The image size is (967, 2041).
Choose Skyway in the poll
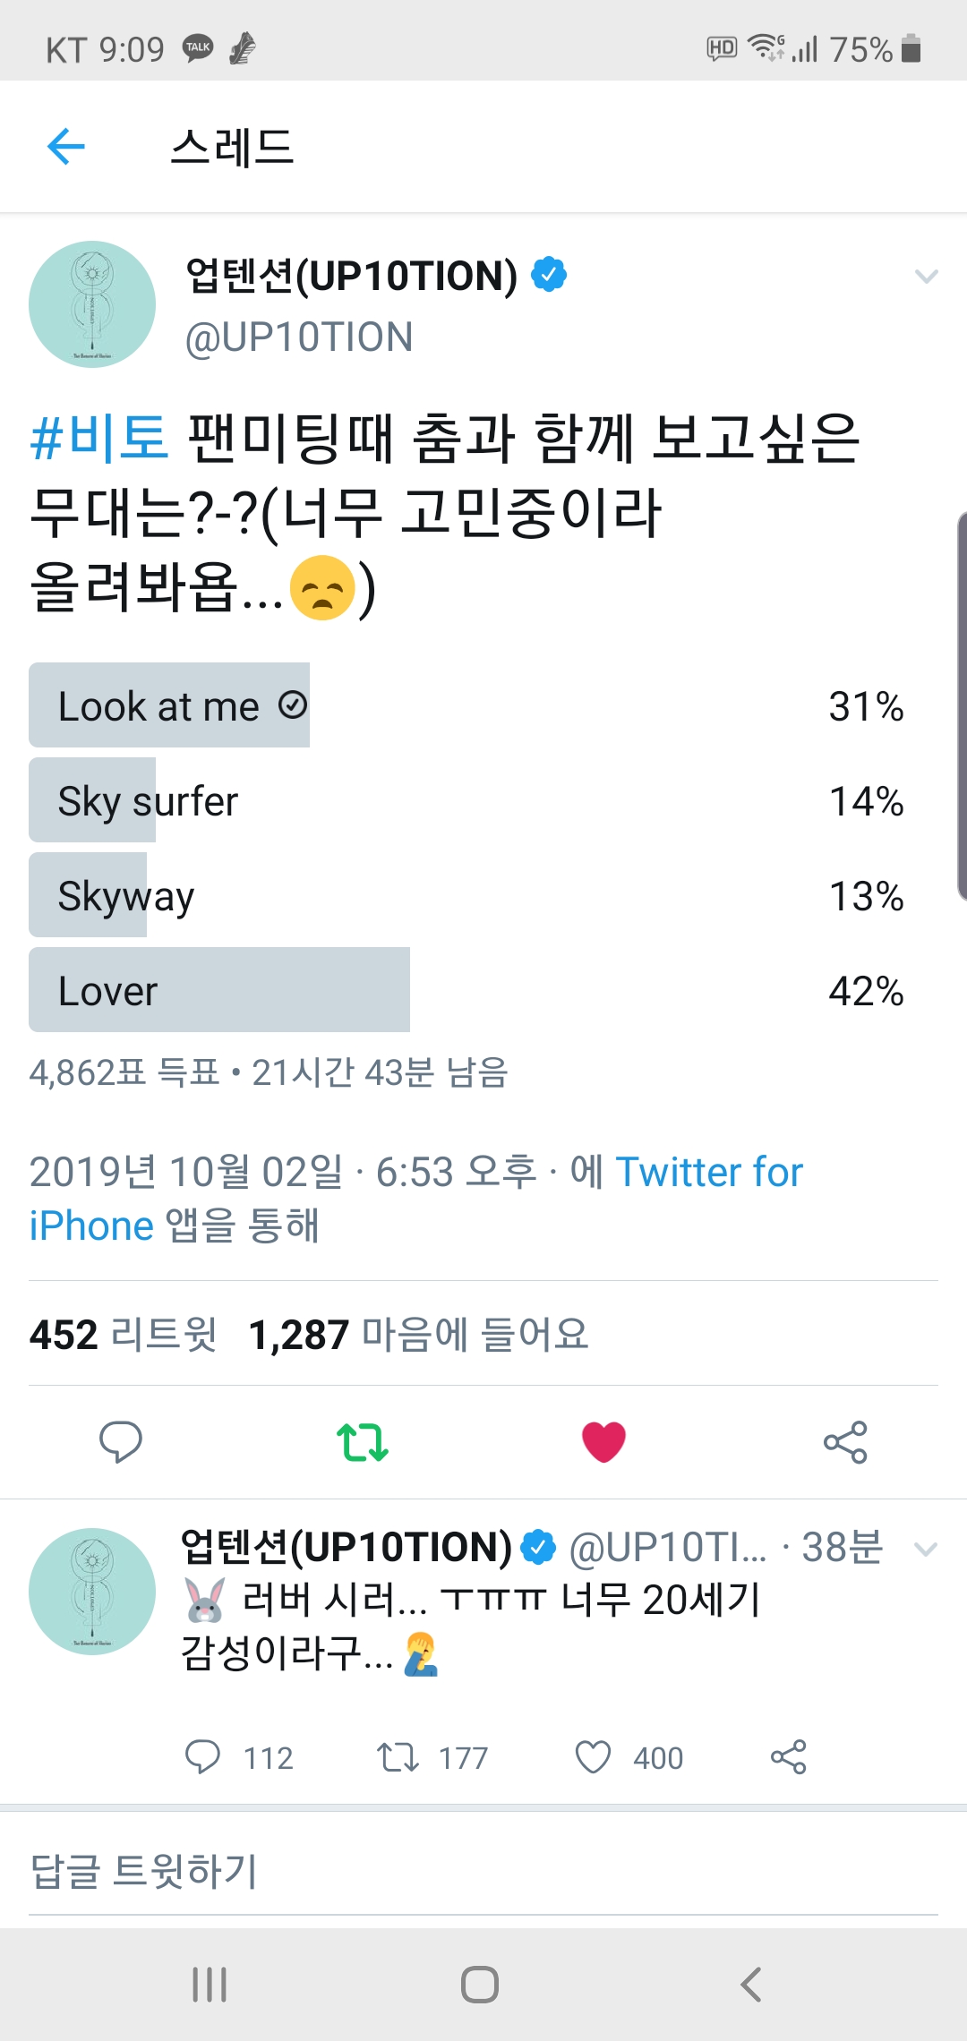(124, 894)
